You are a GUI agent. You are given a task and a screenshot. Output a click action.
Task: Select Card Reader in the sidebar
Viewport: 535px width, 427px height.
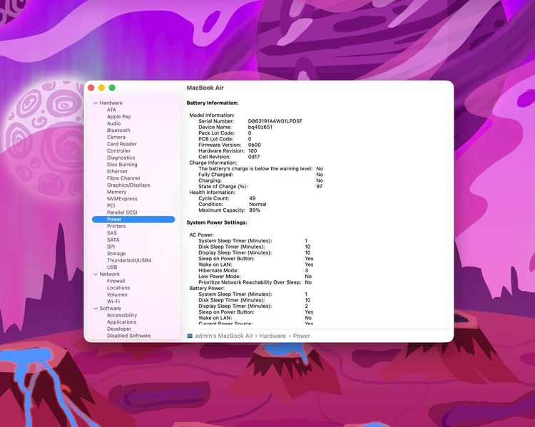coord(121,144)
